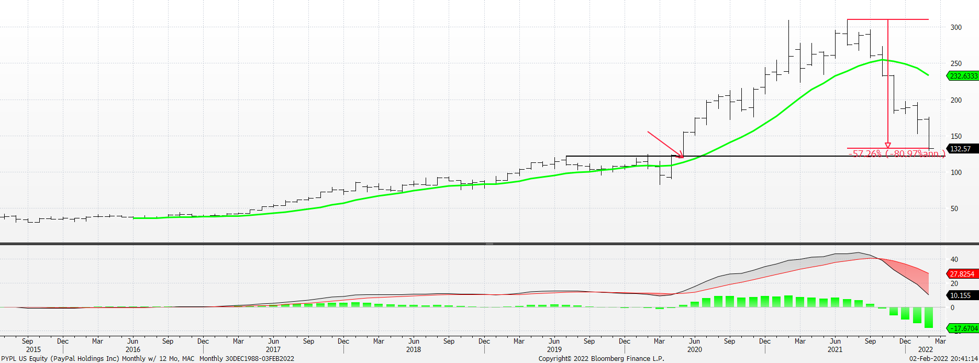Click the pane divider handle between the charts
Screen dimensions: 979x363
(489, 244)
